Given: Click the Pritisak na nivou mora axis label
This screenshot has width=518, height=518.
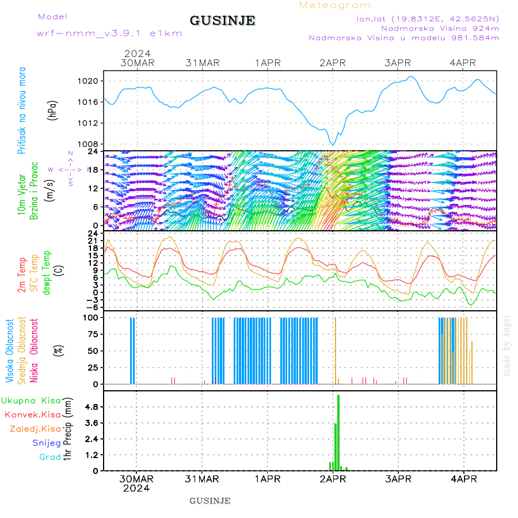Looking at the screenshot, I should click(x=21, y=111).
